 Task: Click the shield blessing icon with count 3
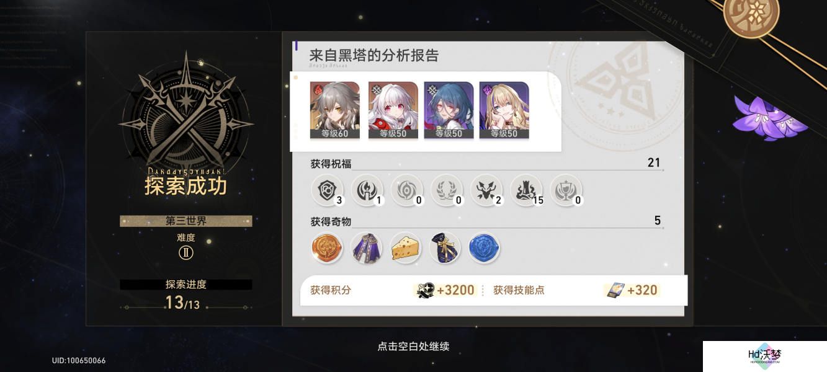327,190
